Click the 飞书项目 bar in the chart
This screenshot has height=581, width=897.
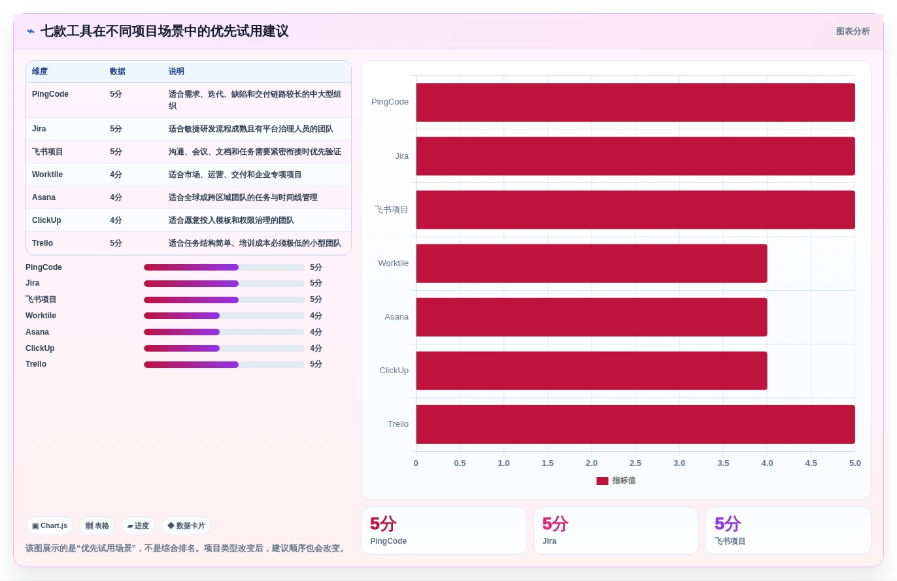click(635, 209)
